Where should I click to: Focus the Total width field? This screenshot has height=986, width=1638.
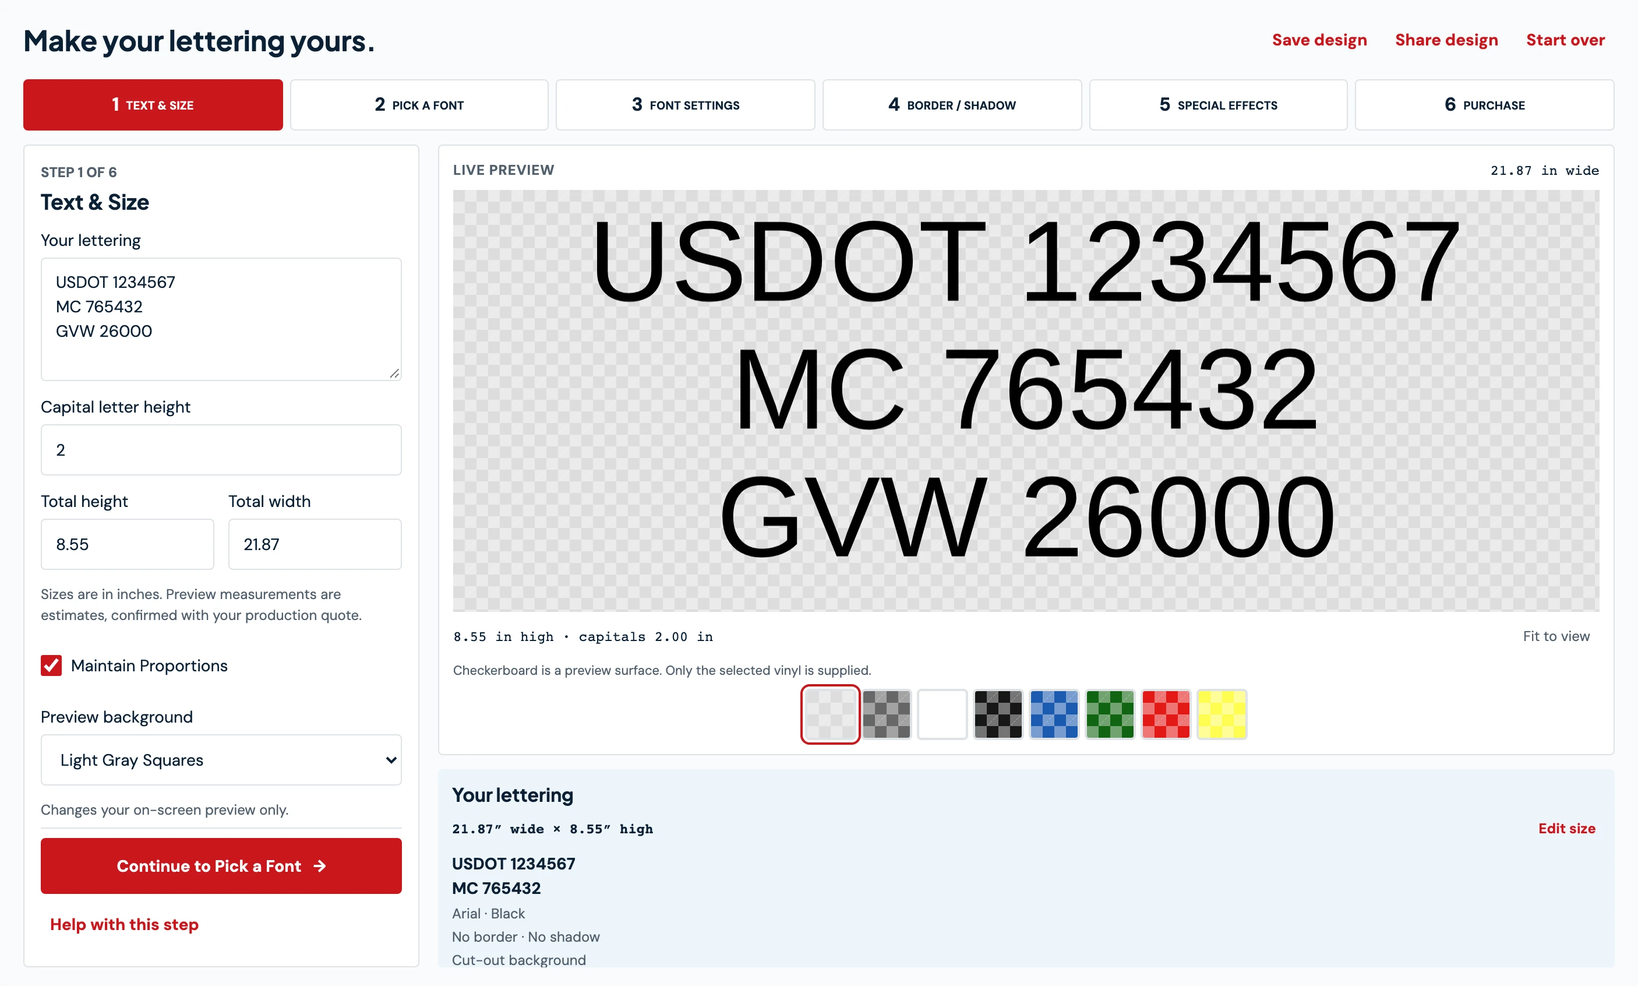[315, 544]
